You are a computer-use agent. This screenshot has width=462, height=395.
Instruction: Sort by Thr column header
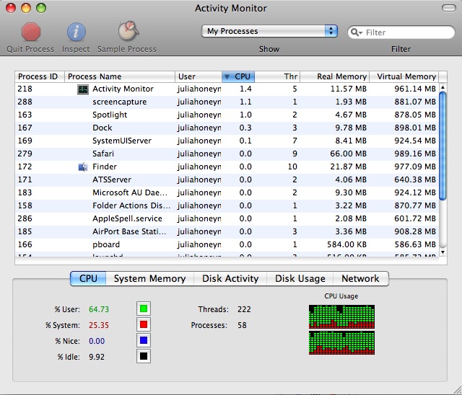point(277,76)
